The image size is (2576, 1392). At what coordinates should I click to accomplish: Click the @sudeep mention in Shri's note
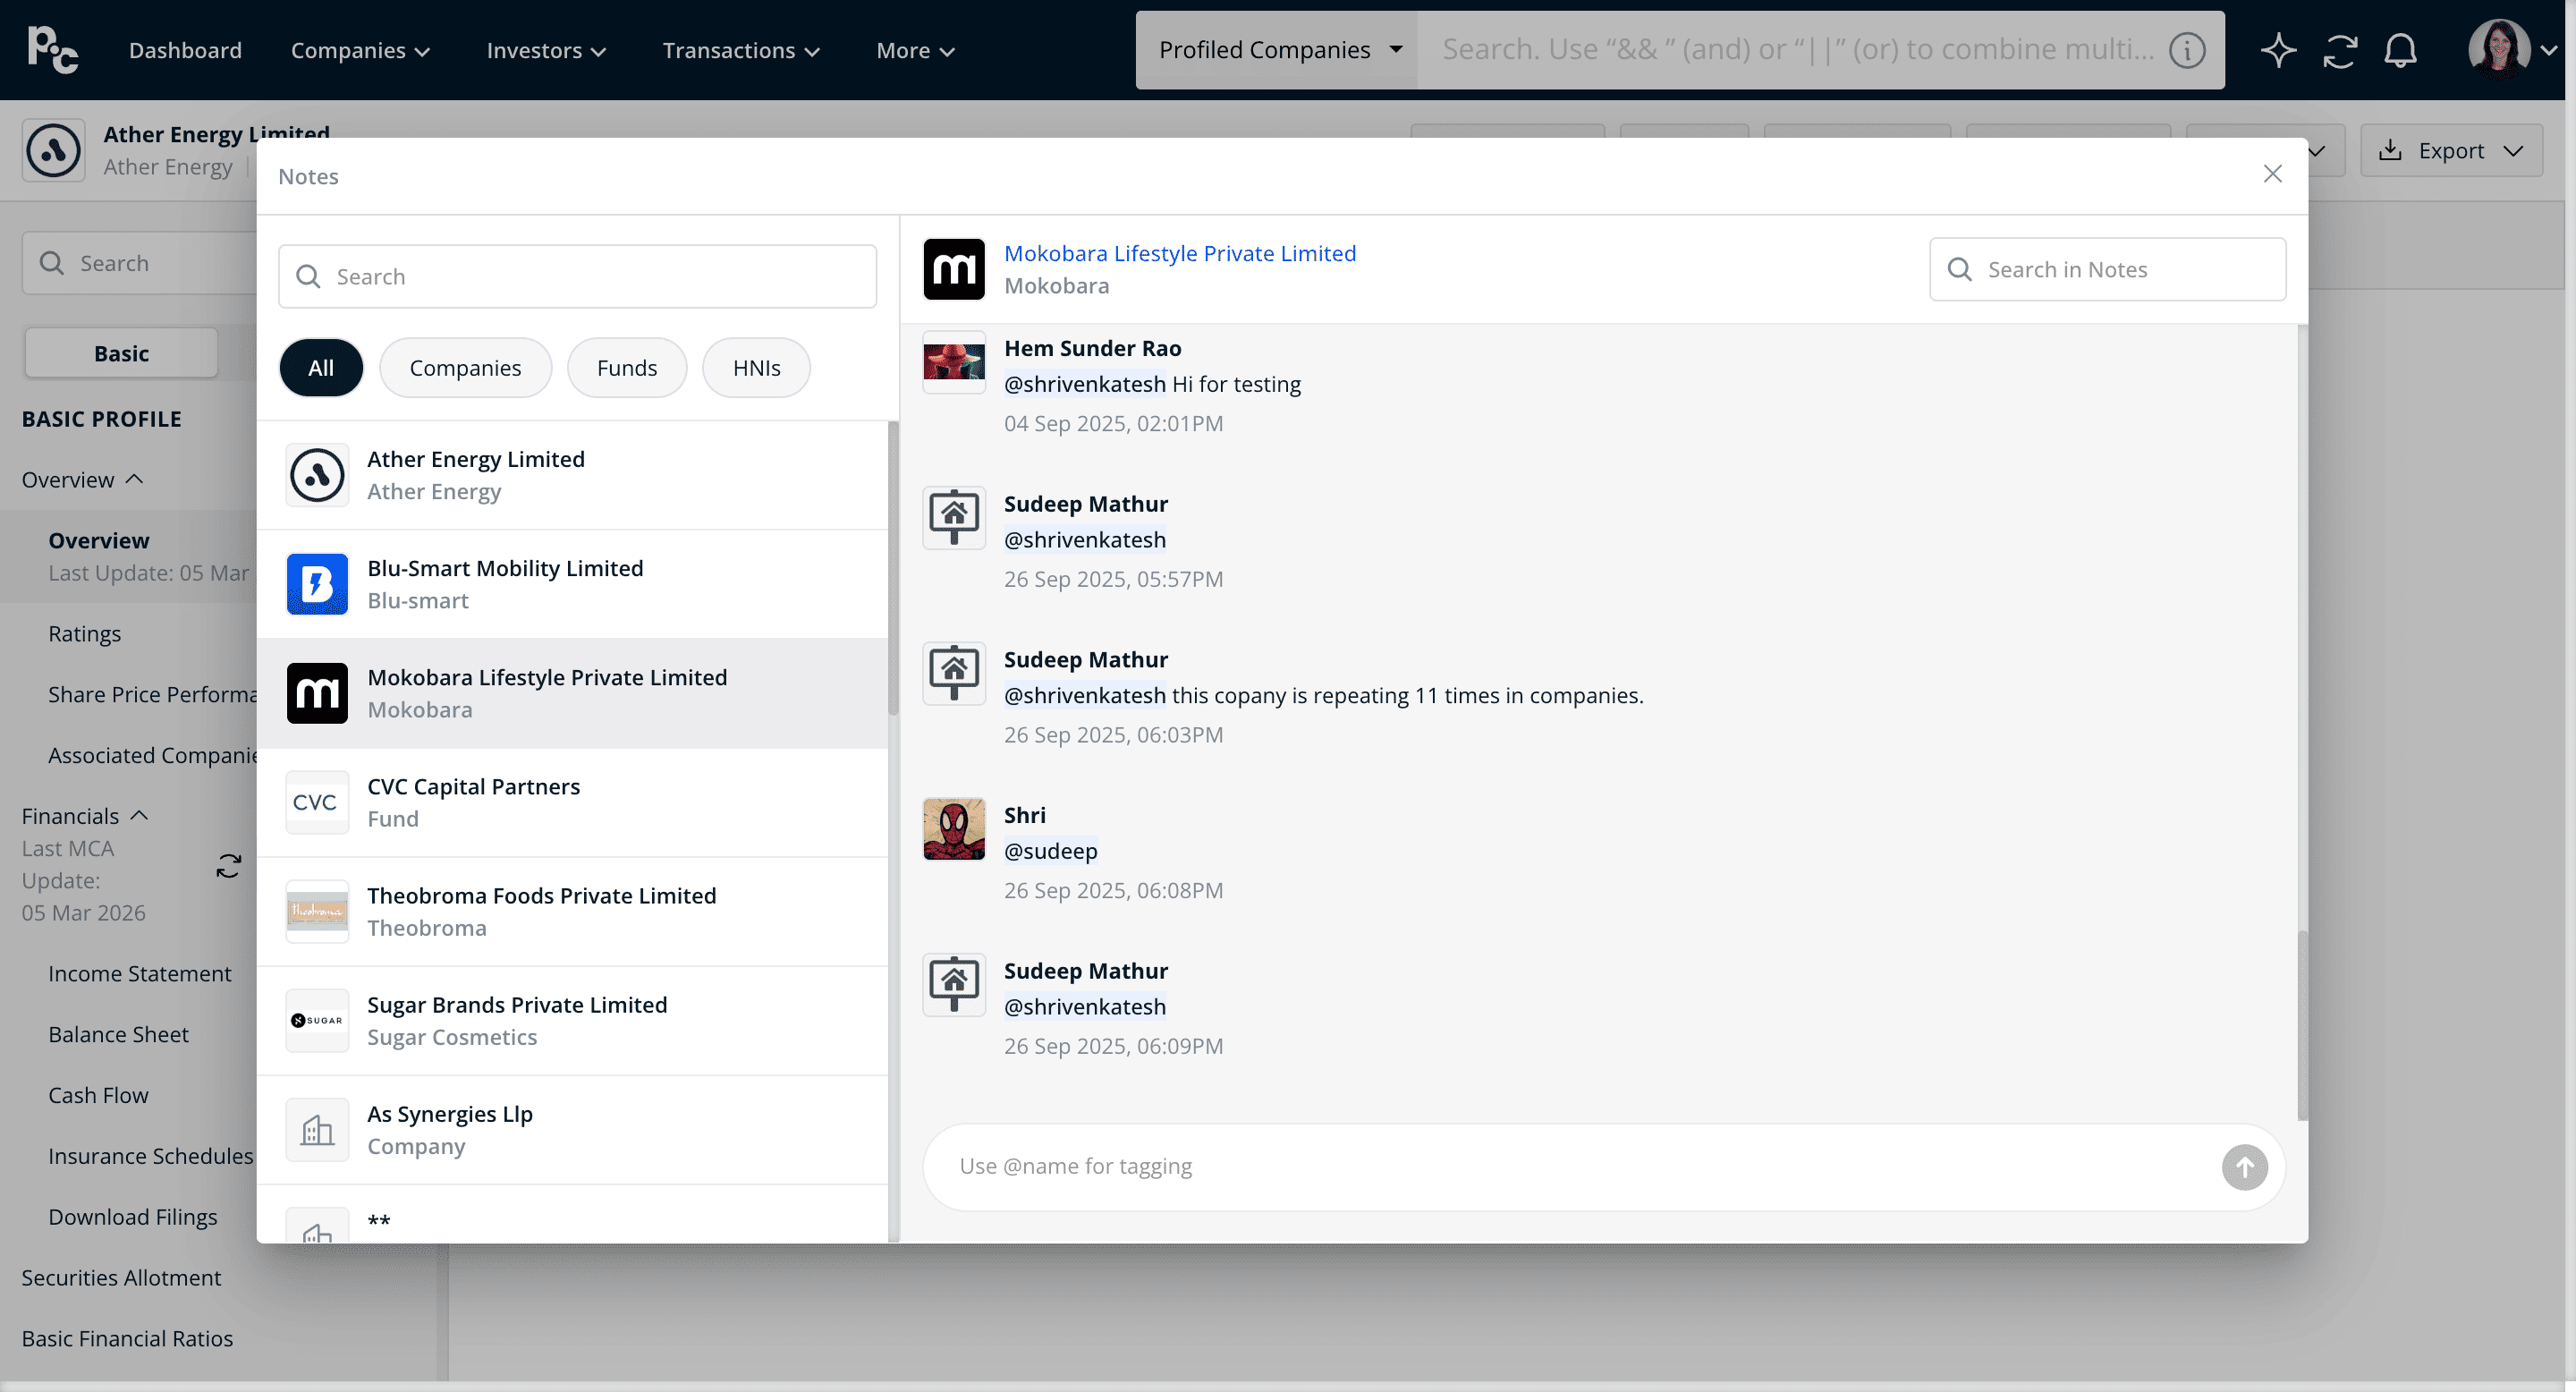(x=1051, y=851)
